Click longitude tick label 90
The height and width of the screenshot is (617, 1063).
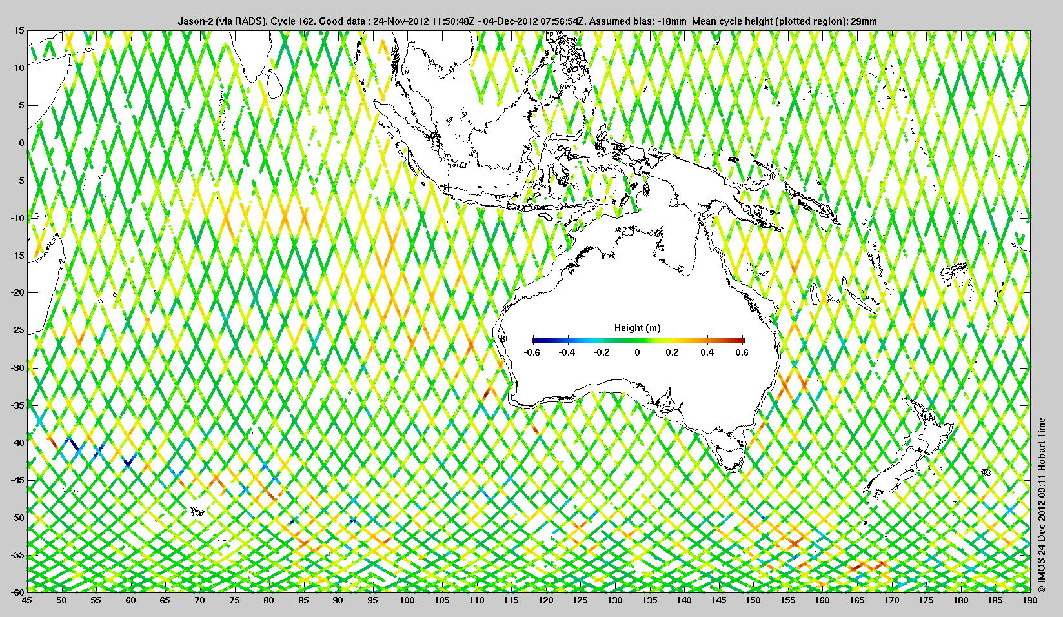pos(338,600)
